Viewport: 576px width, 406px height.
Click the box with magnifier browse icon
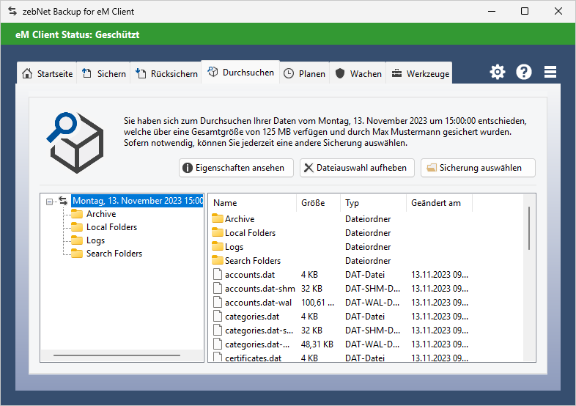click(x=75, y=143)
